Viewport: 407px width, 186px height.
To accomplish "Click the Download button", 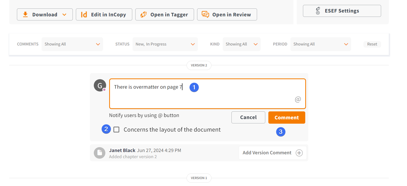I will pos(45,15).
